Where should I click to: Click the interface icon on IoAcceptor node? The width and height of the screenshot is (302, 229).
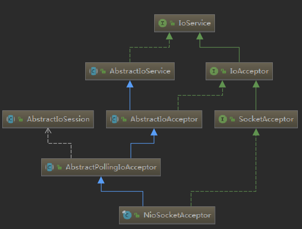click(x=214, y=71)
